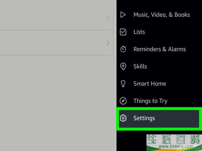Go to the Skills menu text

click(140, 66)
